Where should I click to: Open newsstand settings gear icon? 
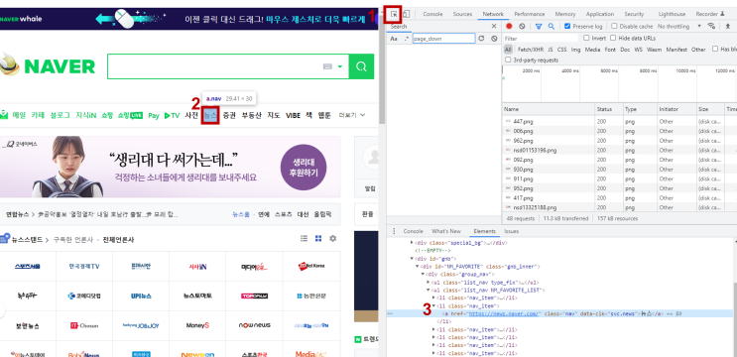point(332,239)
